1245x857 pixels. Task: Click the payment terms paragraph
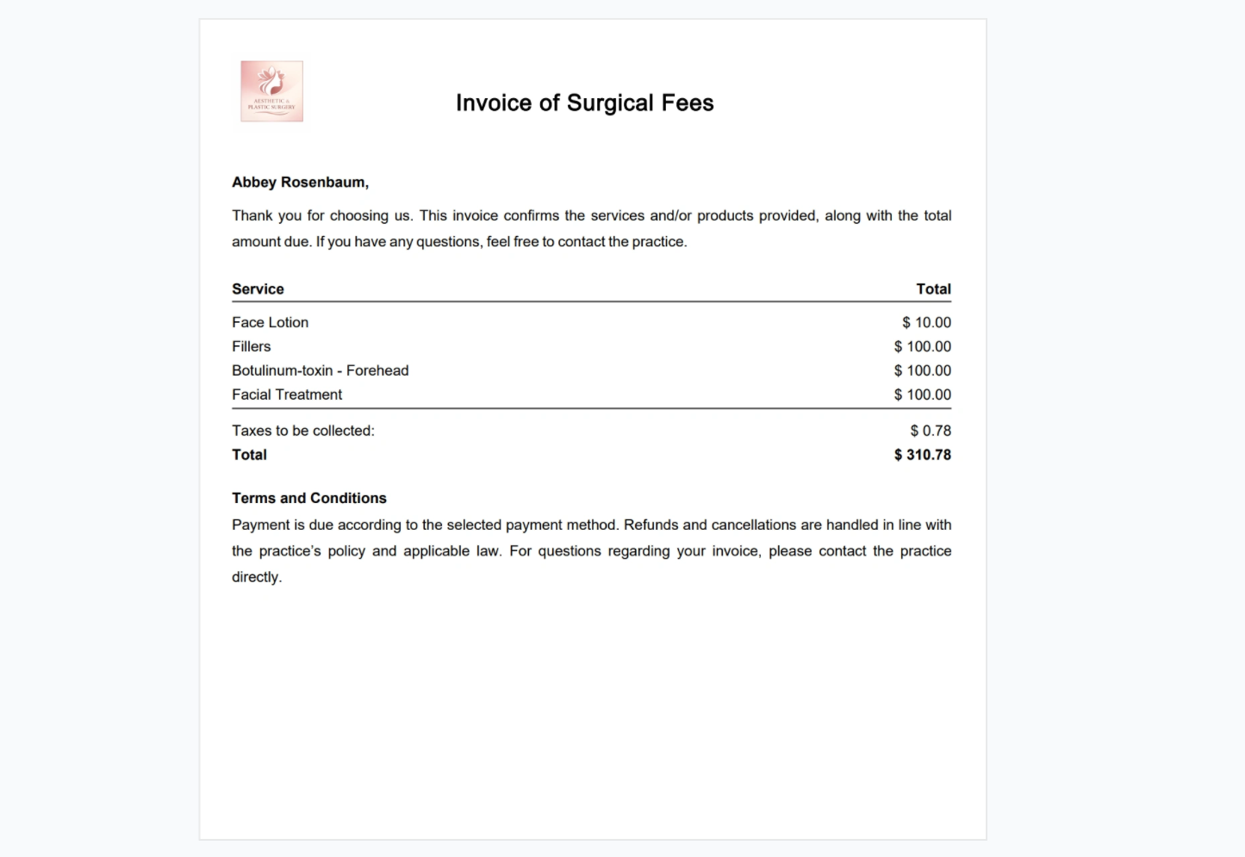point(591,551)
